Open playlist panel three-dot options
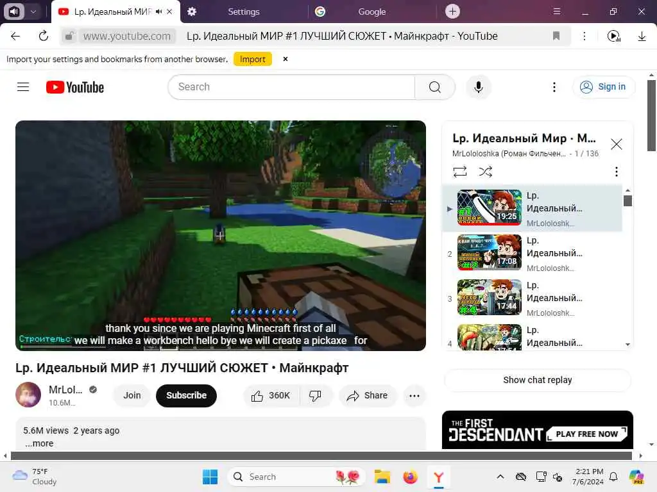 616,172
